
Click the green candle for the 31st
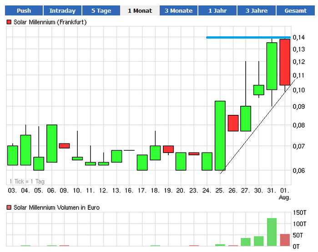272,66
